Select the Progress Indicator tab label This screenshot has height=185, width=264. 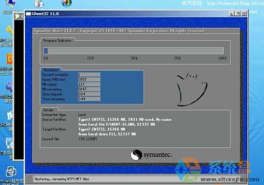(x=57, y=40)
